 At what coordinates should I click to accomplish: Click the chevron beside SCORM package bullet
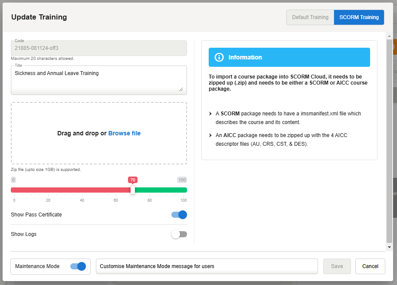210,114
